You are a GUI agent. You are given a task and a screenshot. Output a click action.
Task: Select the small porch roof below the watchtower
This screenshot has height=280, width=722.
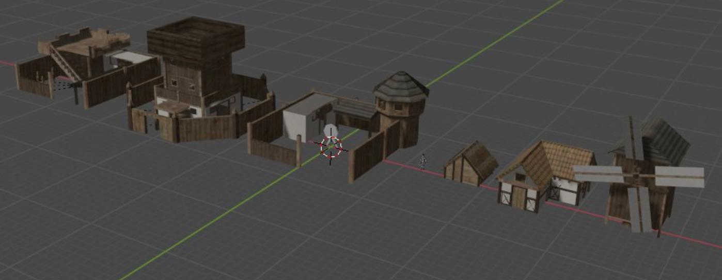[172, 107]
